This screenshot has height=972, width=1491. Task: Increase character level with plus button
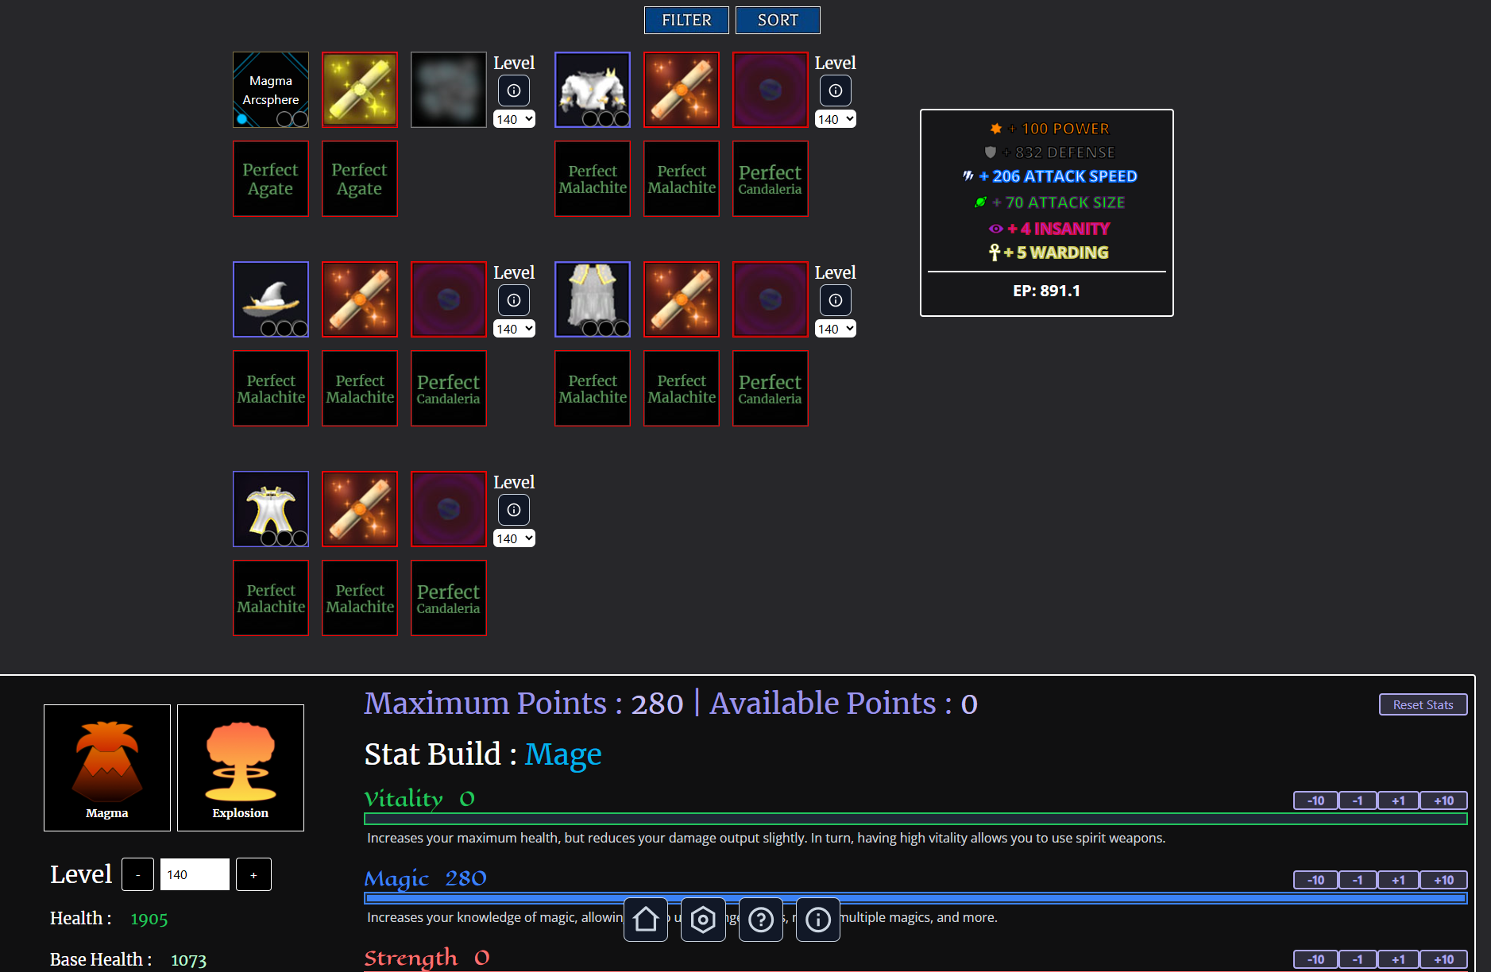pyautogui.click(x=253, y=874)
